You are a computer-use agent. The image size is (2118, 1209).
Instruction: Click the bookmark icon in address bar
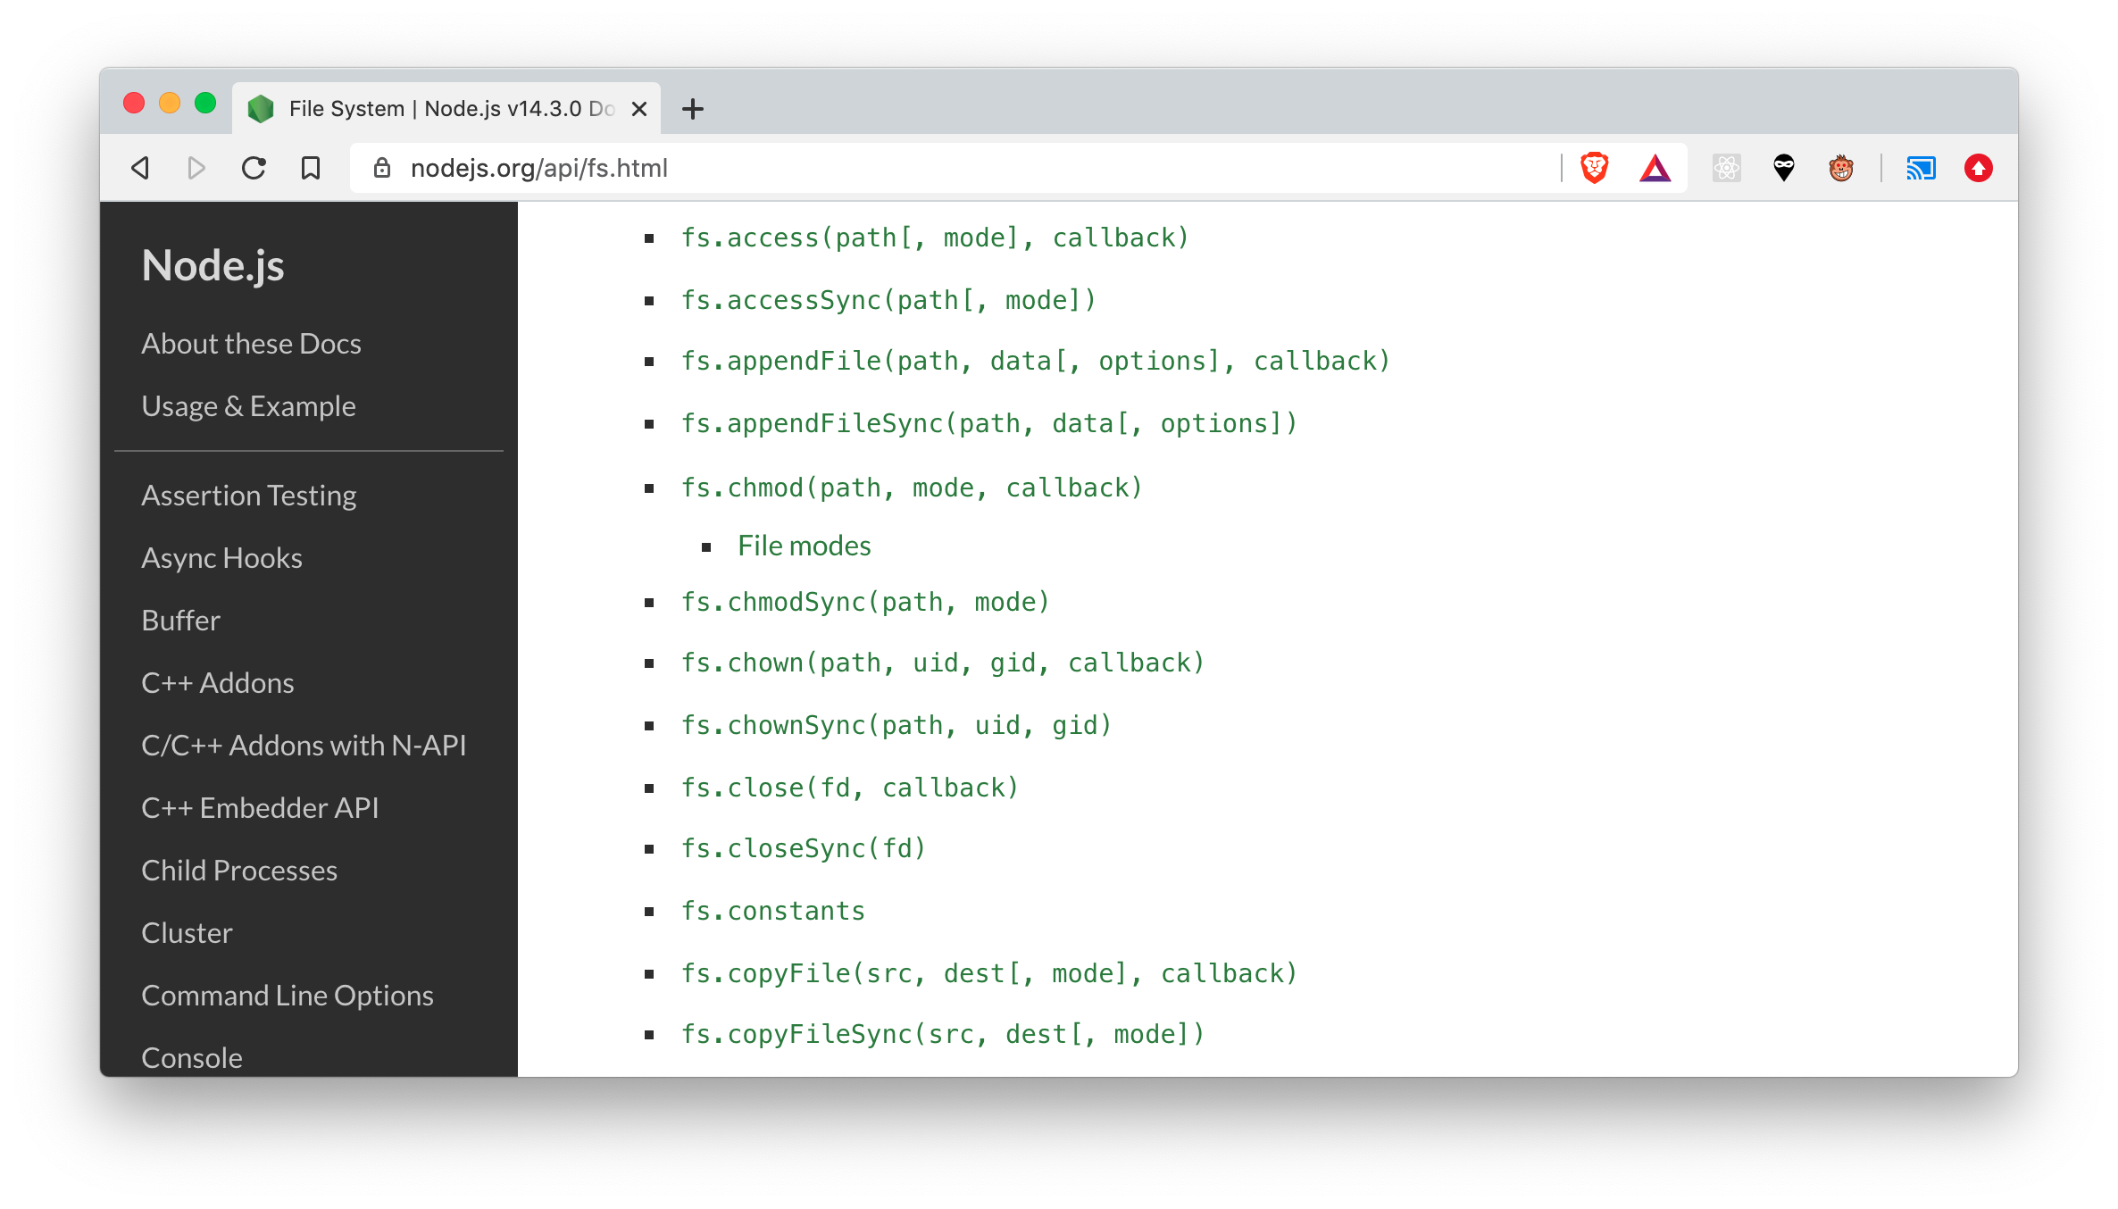click(x=310, y=167)
